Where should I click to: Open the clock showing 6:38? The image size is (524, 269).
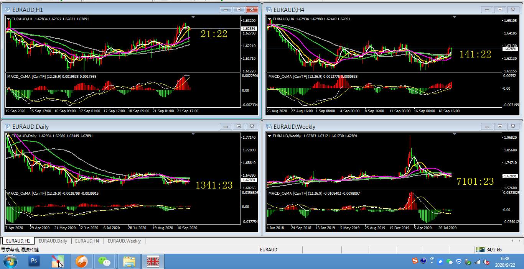[x=505, y=262]
